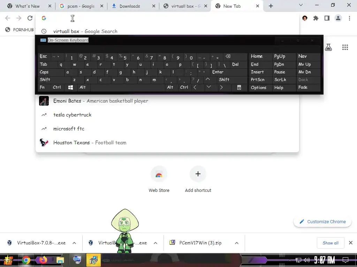Click the extension avatar icon in toolbar
The height and width of the screenshot is (267, 357).
tap(305, 18)
